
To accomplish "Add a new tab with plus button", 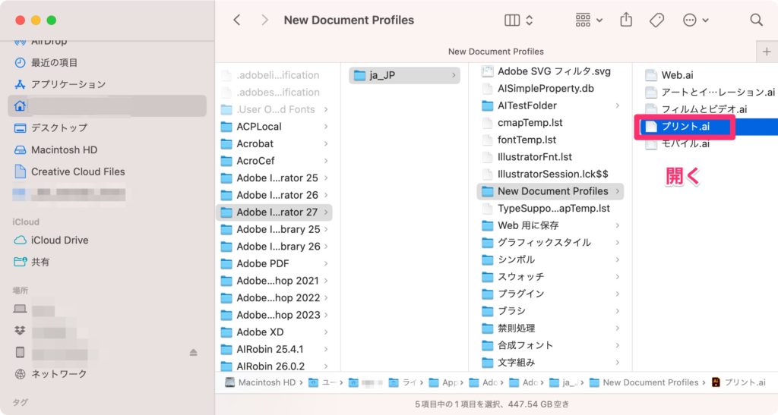I will coord(767,51).
